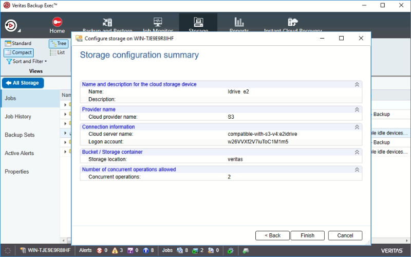The height and width of the screenshot is (257, 411).
Task: Open the Instant Cloud Recovery tab
Action: (293, 25)
